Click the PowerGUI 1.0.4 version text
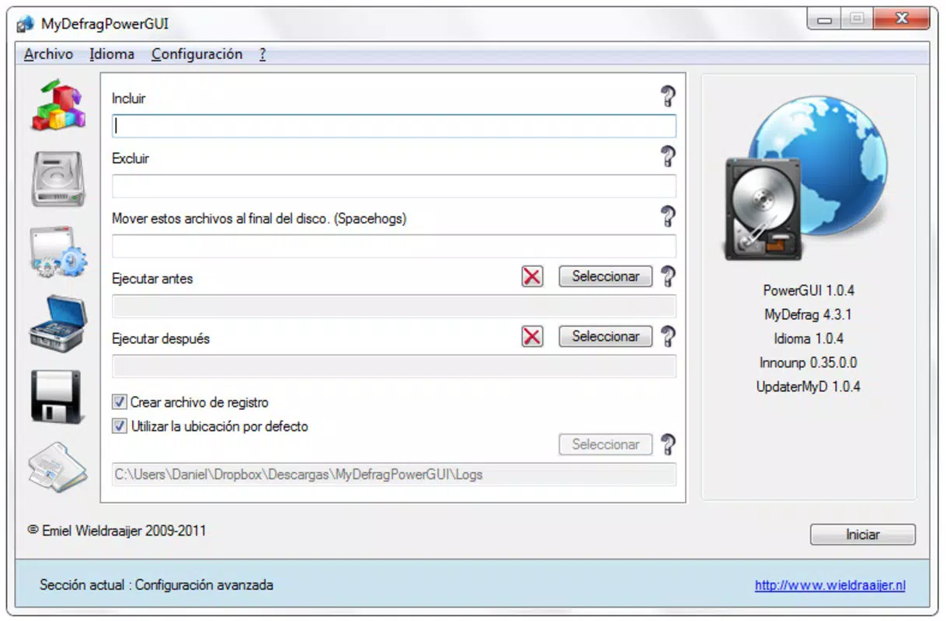 tap(809, 290)
